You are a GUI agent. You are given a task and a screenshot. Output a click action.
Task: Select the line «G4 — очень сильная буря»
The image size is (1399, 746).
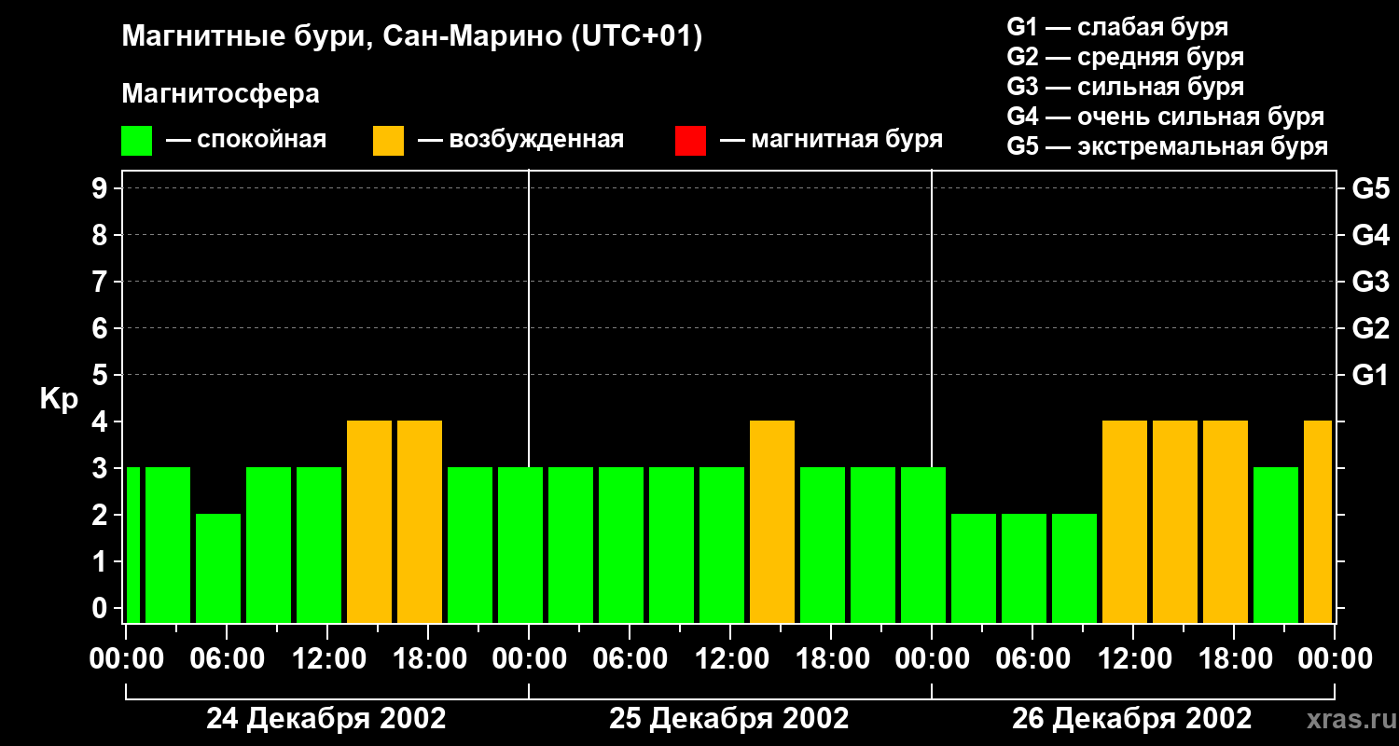pos(1166,117)
